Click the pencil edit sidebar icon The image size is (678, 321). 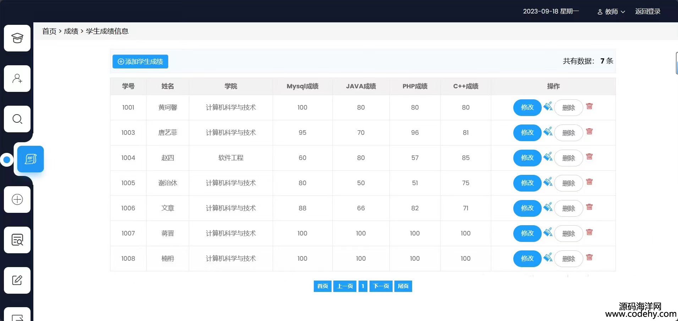[x=17, y=280]
